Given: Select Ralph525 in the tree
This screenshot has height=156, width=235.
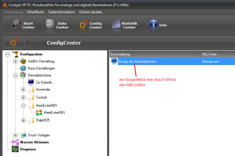Looking at the screenshot, I should pyautogui.click(x=43, y=120).
